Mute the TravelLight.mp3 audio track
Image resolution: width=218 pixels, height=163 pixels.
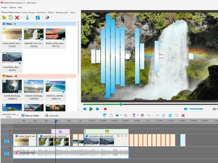coord(4,148)
